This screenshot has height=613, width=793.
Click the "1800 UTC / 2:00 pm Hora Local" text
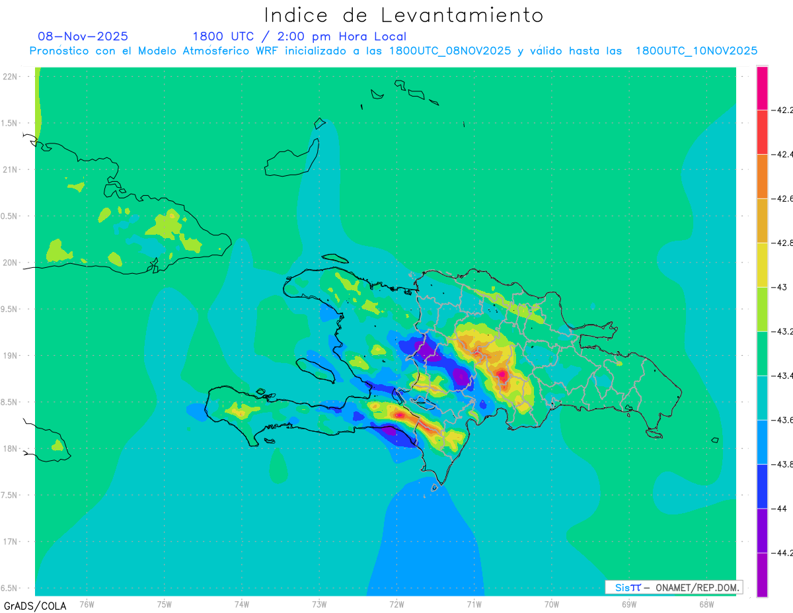coord(299,36)
